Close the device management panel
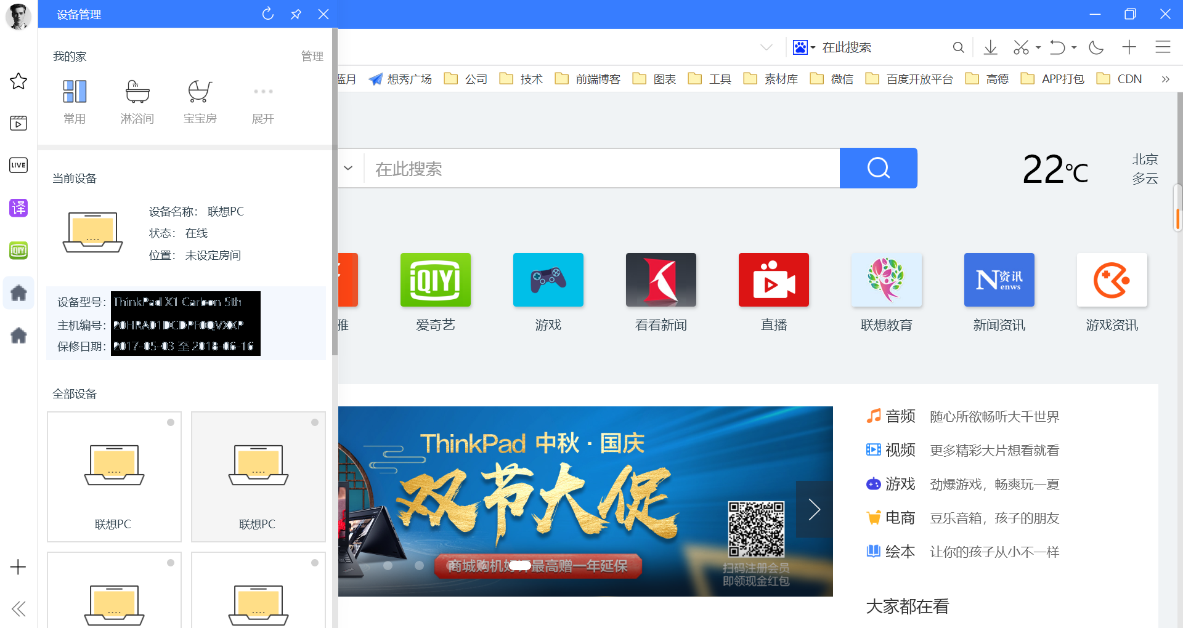The height and width of the screenshot is (628, 1183). point(323,14)
